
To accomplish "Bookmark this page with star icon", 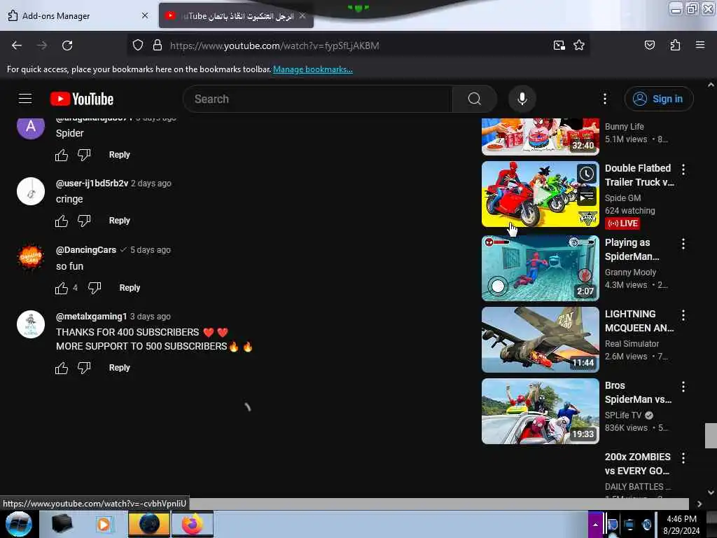I will 579,45.
